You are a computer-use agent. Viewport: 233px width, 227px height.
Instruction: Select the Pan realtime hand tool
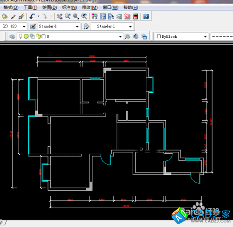pyautogui.click(x=60, y=16)
